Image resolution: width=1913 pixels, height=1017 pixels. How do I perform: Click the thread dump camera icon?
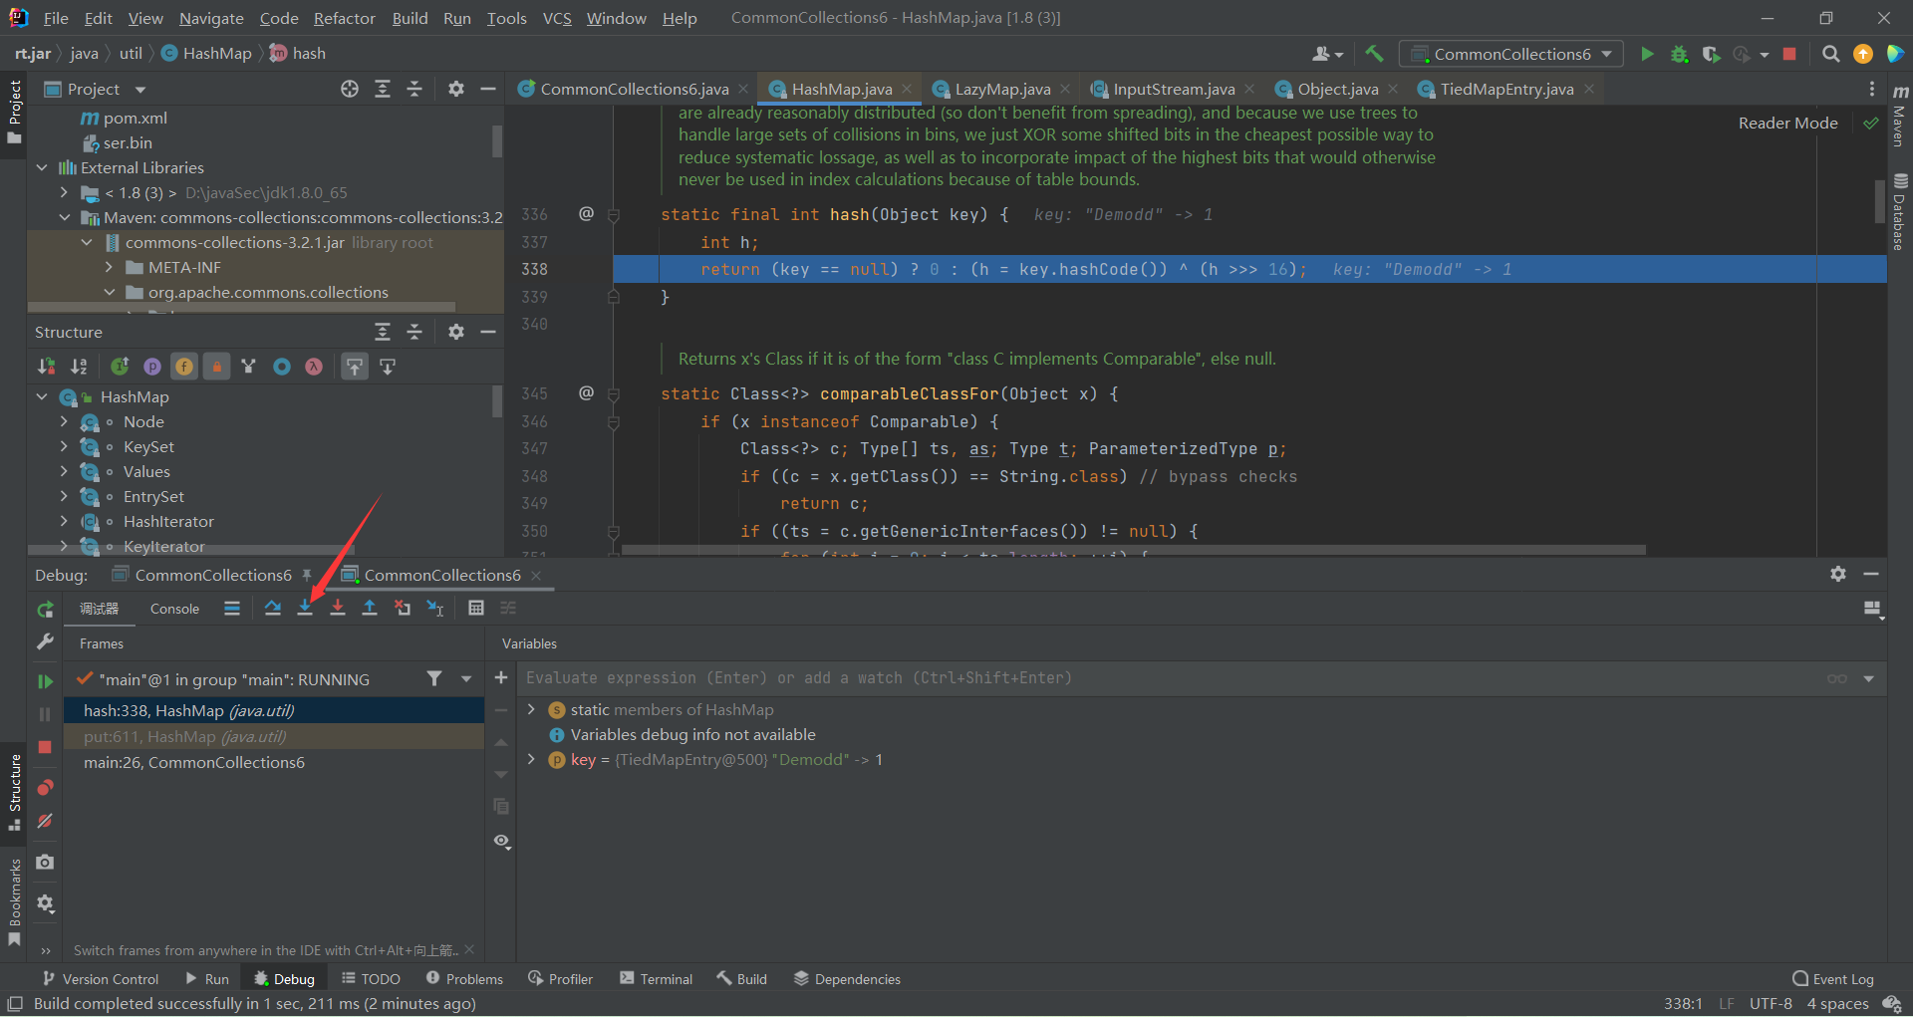45,862
